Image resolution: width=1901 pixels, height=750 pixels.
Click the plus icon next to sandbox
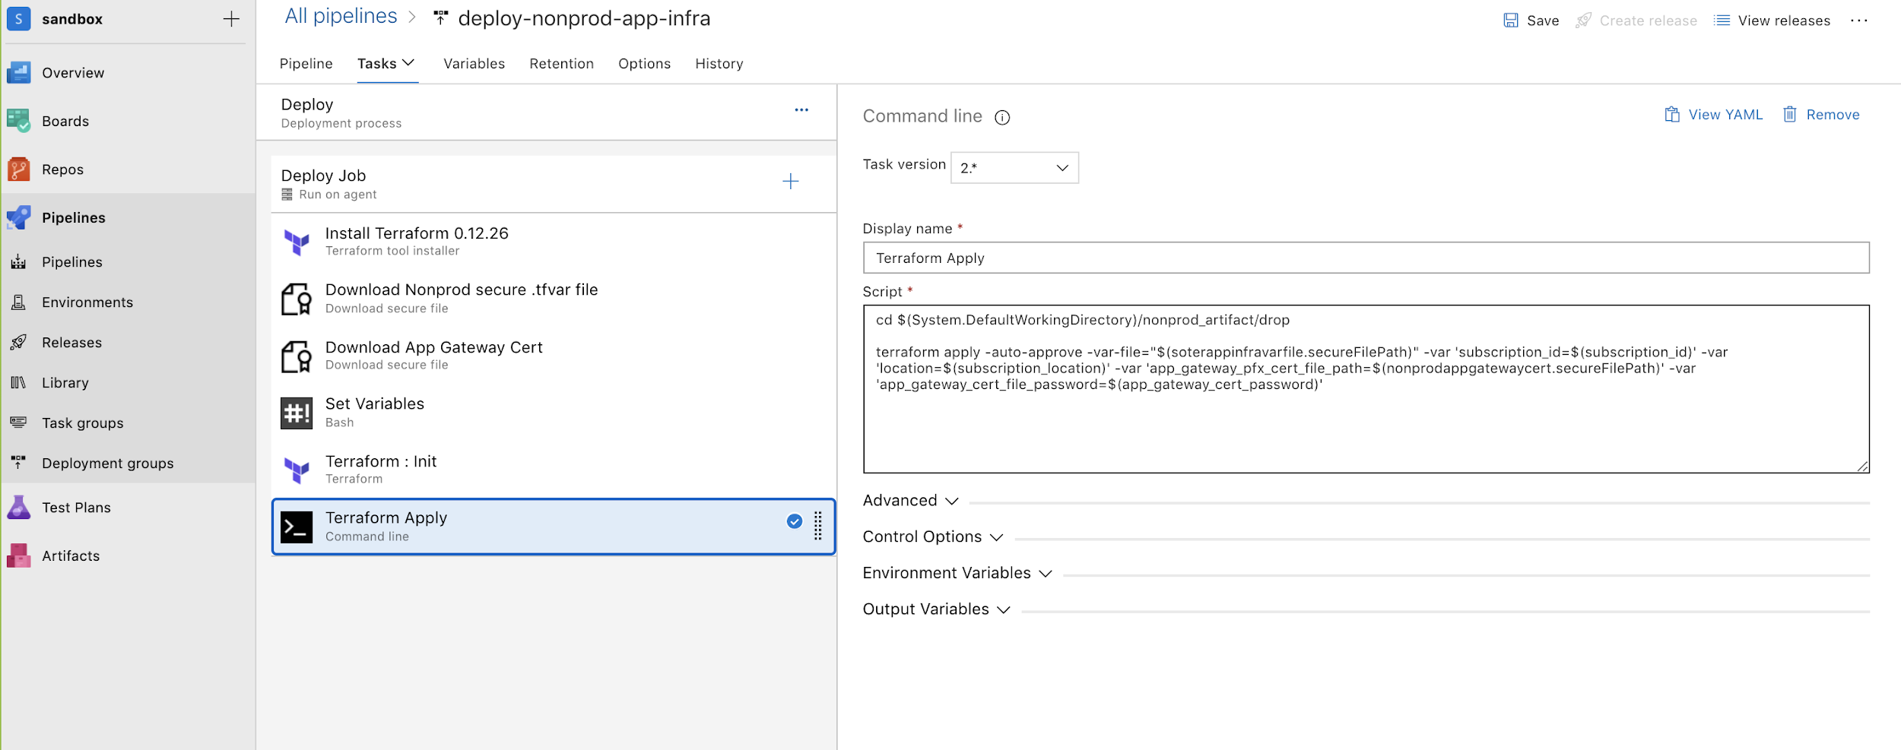(x=231, y=19)
